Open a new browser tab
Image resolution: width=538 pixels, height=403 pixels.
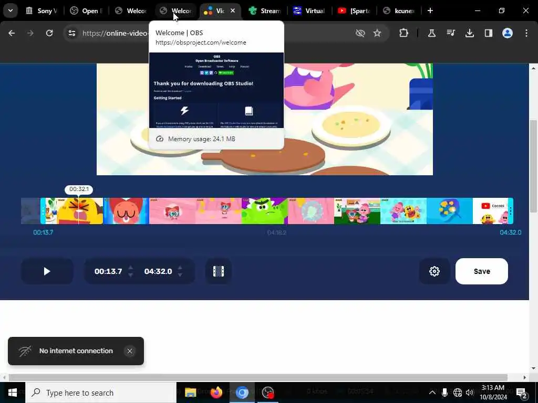coord(430,10)
